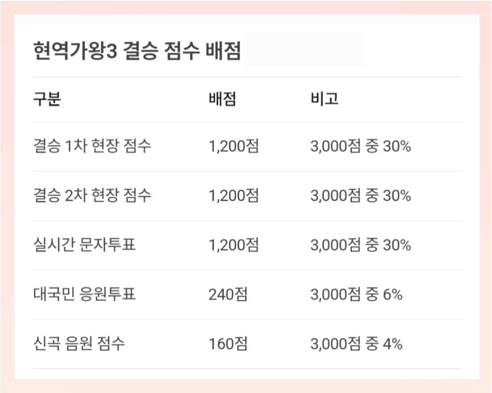Select the 1,200점 value for 결승 1차

[x=234, y=146]
